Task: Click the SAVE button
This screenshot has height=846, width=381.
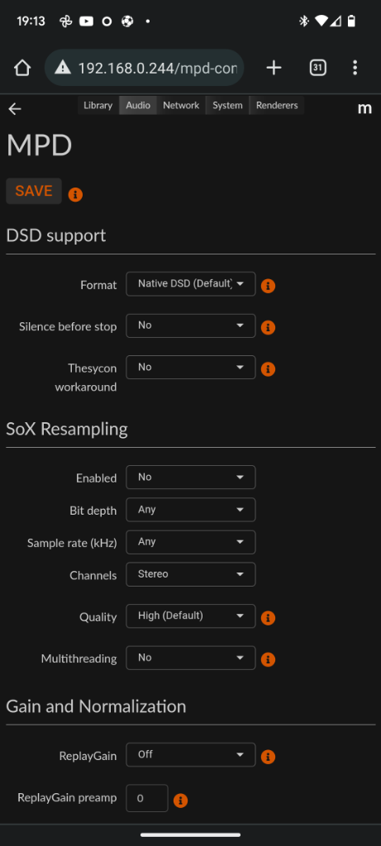Action: pyautogui.click(x=33, y=191)
